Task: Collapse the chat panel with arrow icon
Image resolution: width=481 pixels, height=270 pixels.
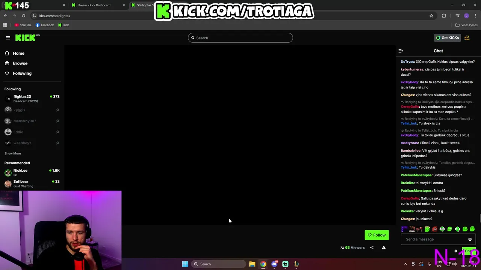Action: (x=401, y=51)
